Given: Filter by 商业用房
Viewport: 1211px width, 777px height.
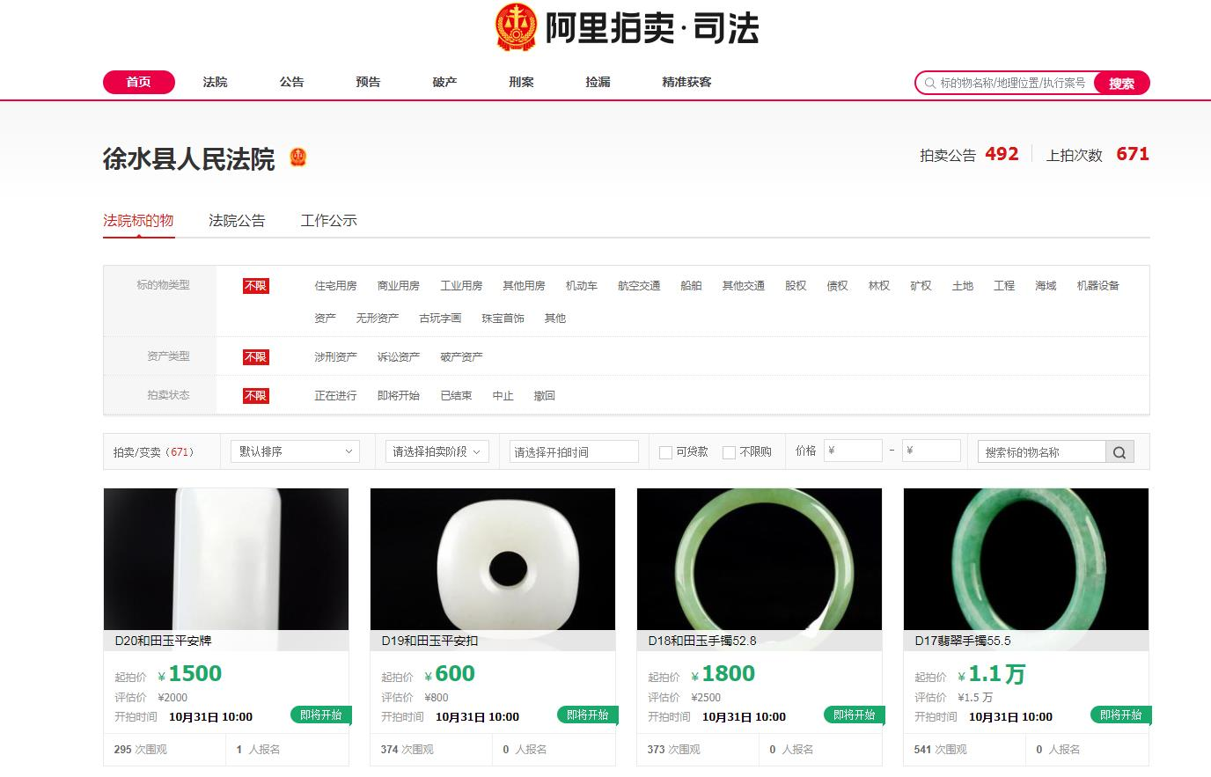Looking at the screenshot, I should coord(398,286).
